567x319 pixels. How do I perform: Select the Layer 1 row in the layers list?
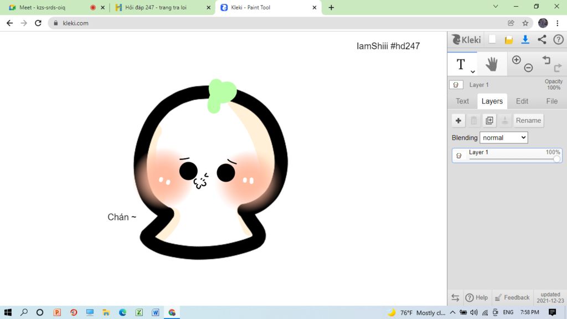coord(507,156)
